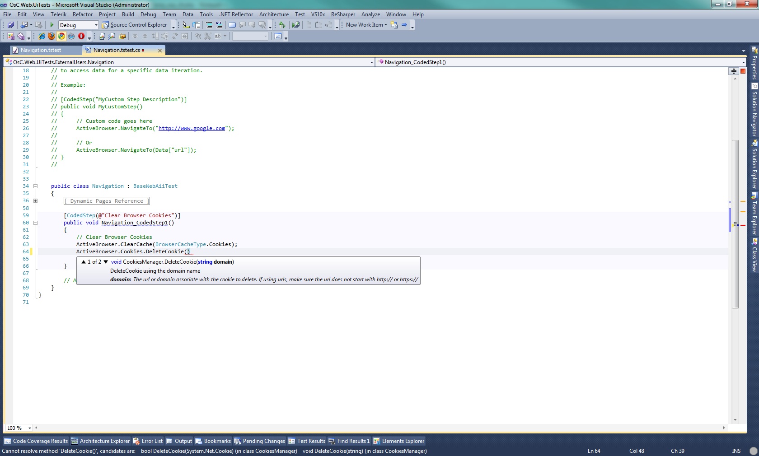Click the green Start Debugging arrow
759x456 pixels.
pos(52,25)
